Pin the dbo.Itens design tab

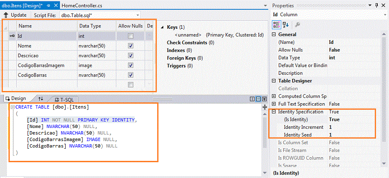point(49,5)
